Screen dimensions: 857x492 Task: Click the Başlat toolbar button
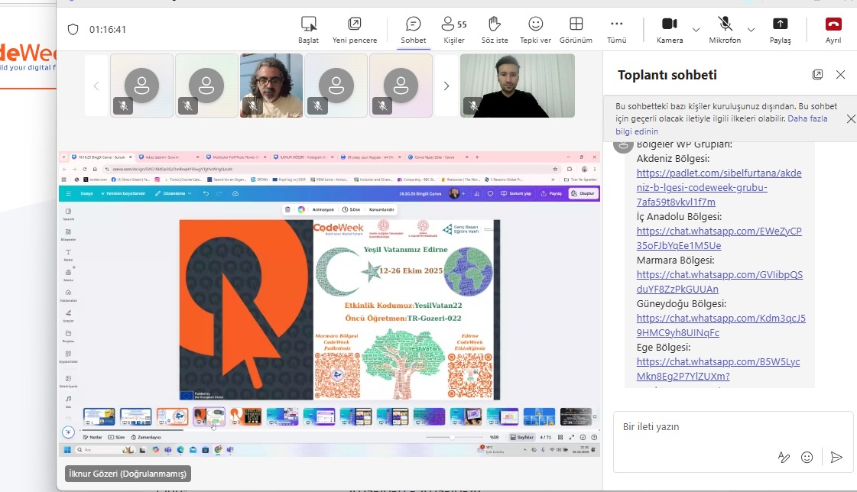[x=308, y=30]
